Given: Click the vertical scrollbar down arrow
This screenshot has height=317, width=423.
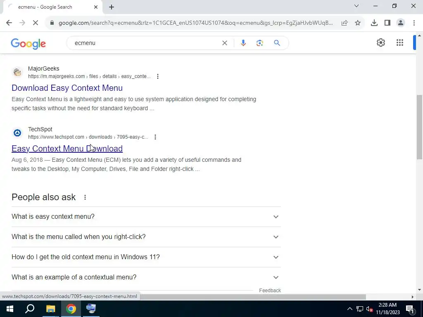Looking at the screenshot, I should point(420,290).
